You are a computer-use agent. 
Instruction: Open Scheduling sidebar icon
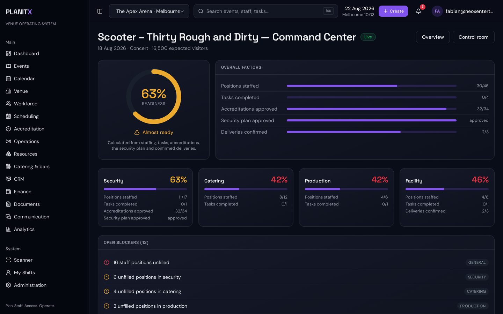[x=8, y=116]
